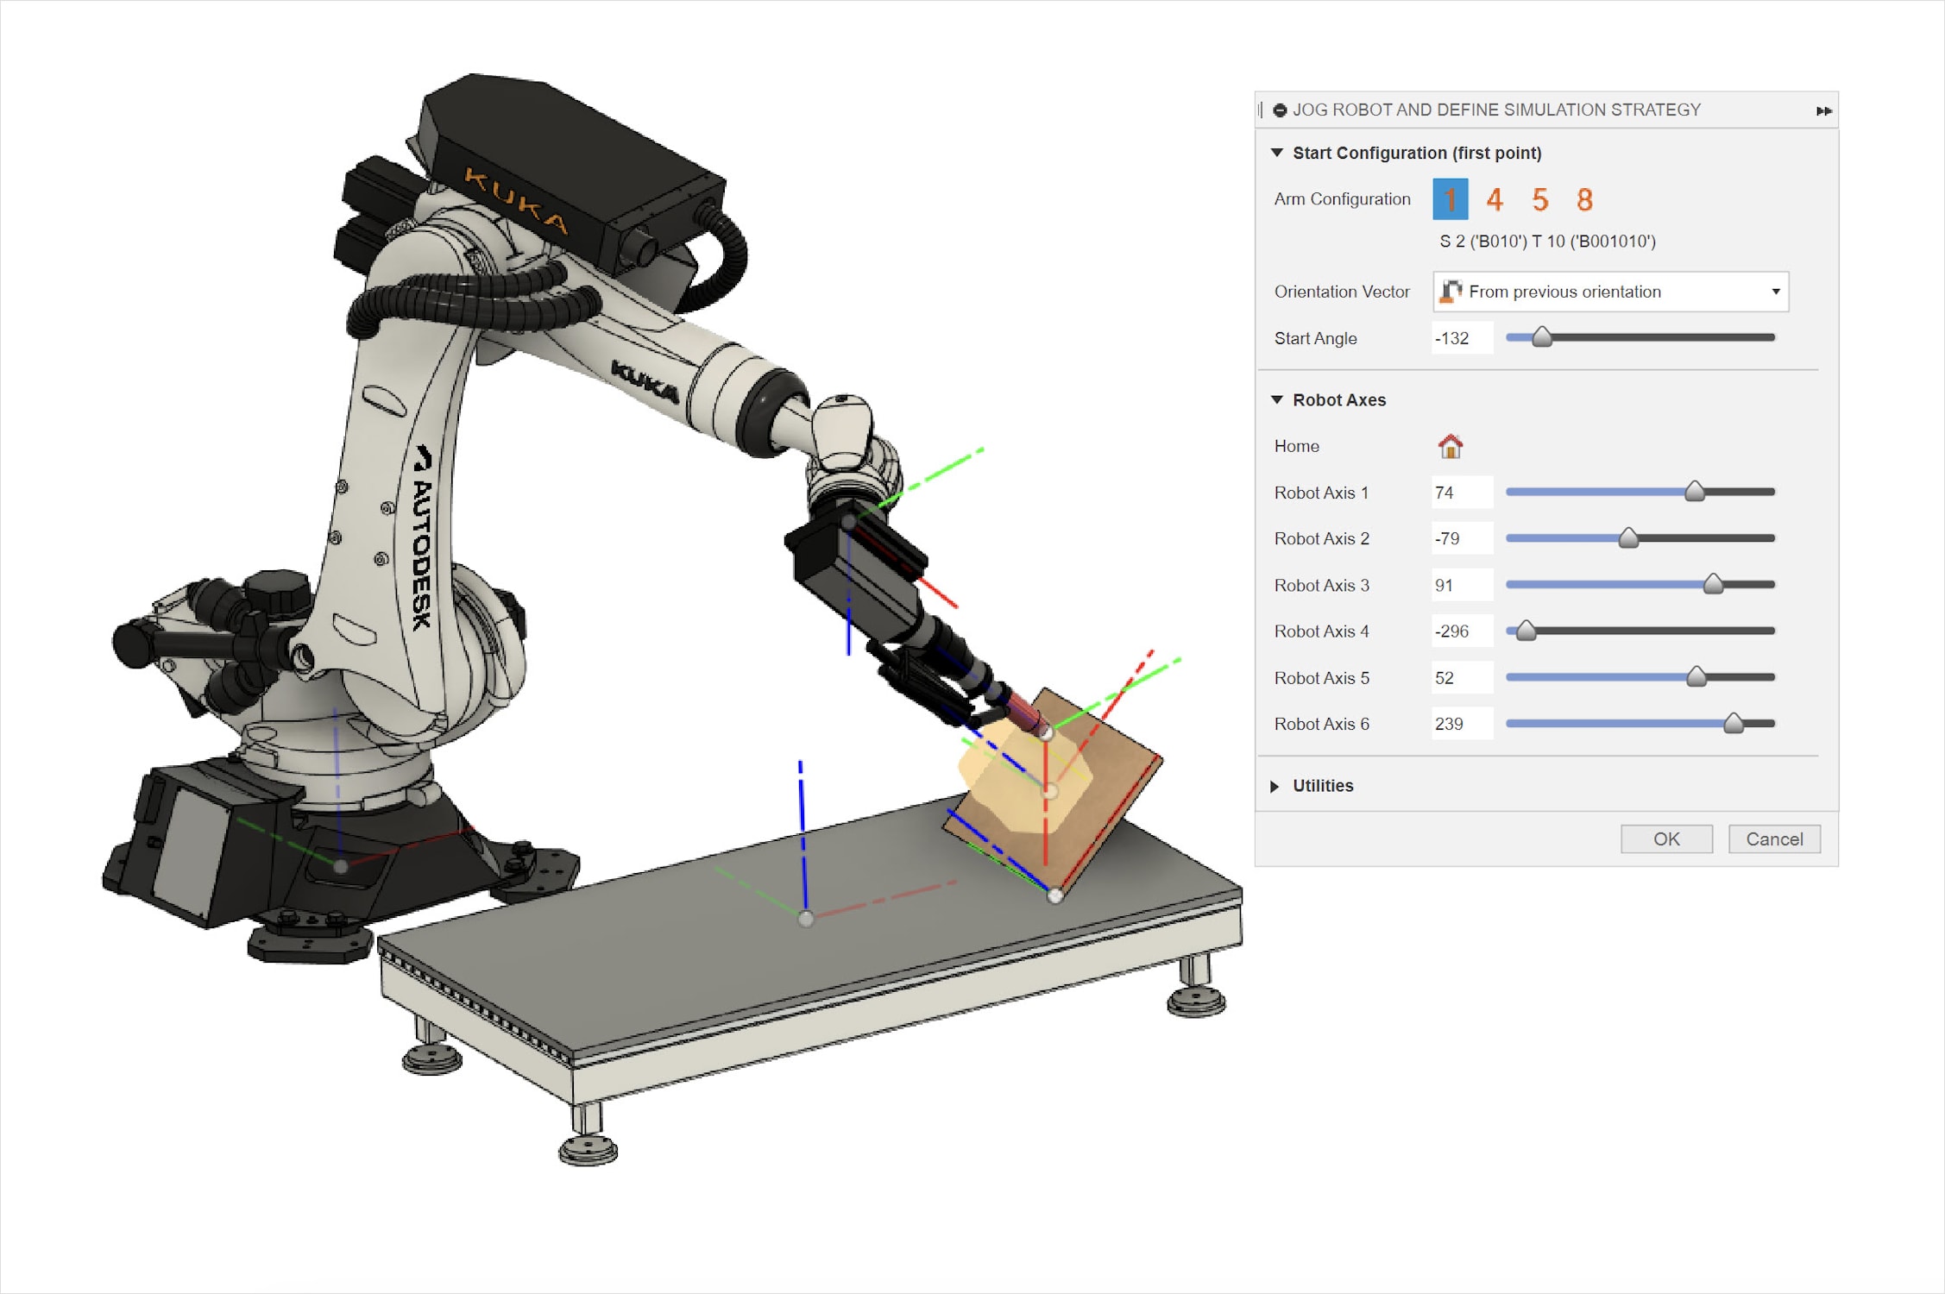This screenshot has width=1945, height=1294.
Task: Click the fast-forward arrows on the dialog header
Action: (1824, 110)
